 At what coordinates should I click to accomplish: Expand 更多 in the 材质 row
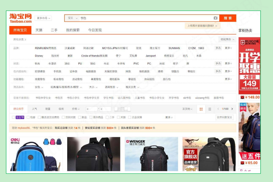point(228,63)
